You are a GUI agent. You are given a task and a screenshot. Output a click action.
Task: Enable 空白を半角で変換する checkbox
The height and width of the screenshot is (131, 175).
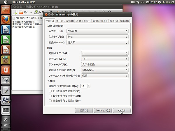50,101
